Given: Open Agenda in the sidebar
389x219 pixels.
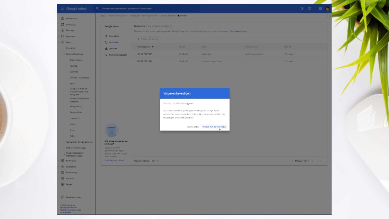Looking at the screenshot, I should [x=74, y=66].
